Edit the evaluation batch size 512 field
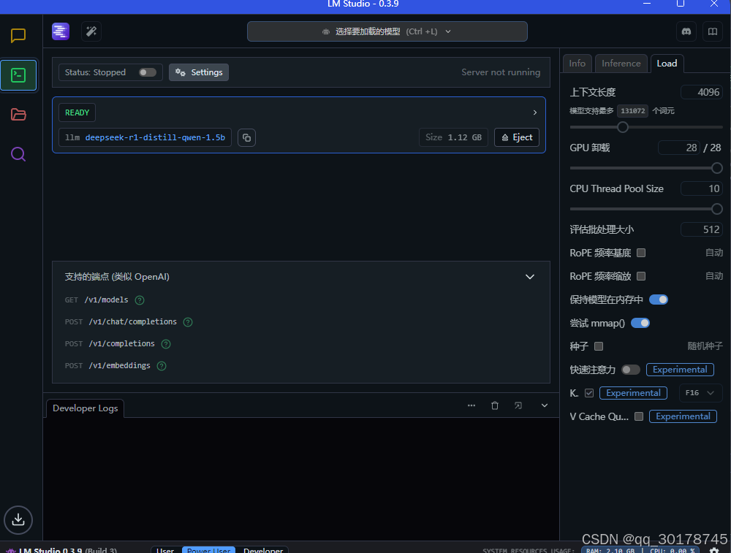This screenshot has height=553, width=731. point(702,229)
